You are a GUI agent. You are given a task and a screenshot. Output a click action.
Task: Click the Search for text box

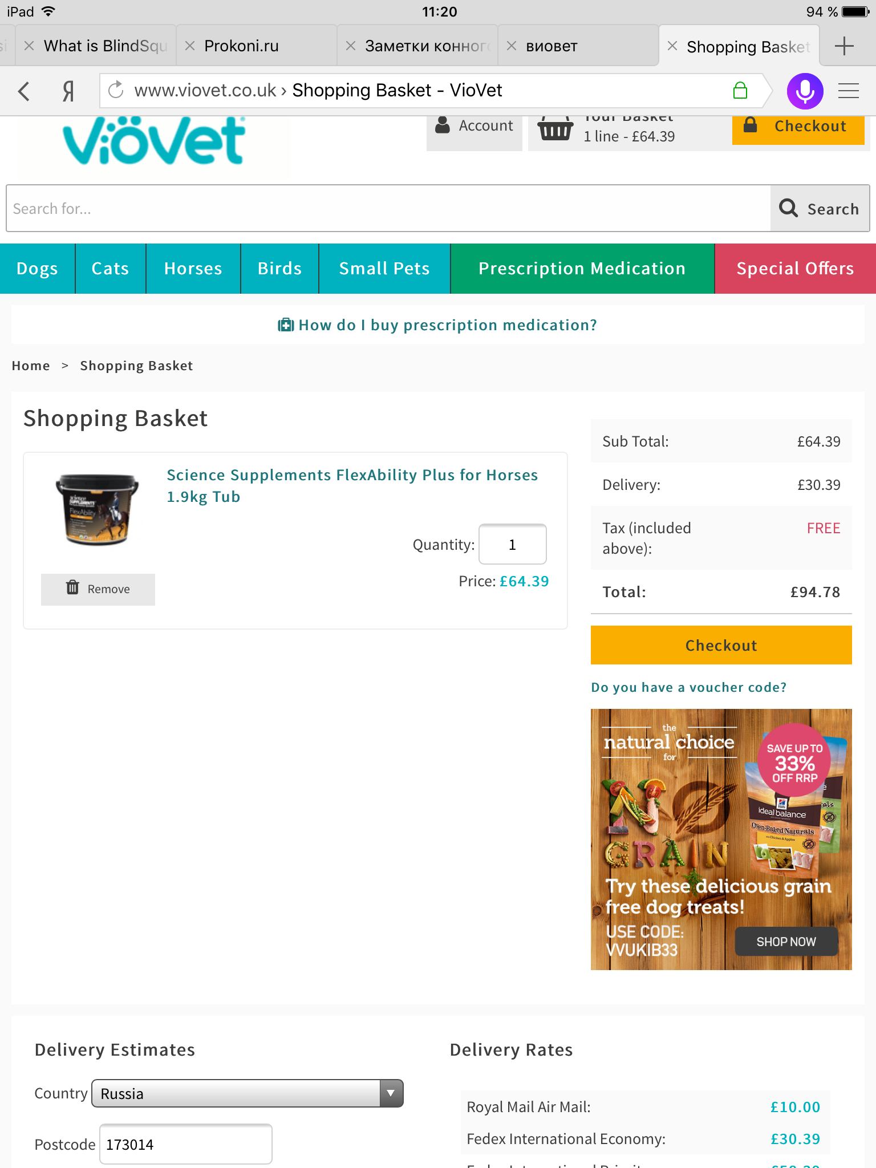click(x=388, y=208)
